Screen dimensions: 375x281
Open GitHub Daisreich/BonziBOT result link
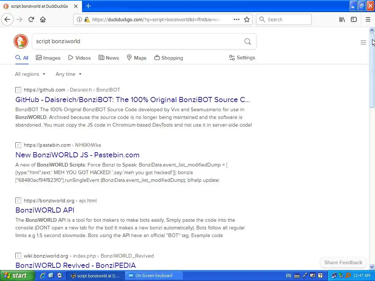coord(133,100)
